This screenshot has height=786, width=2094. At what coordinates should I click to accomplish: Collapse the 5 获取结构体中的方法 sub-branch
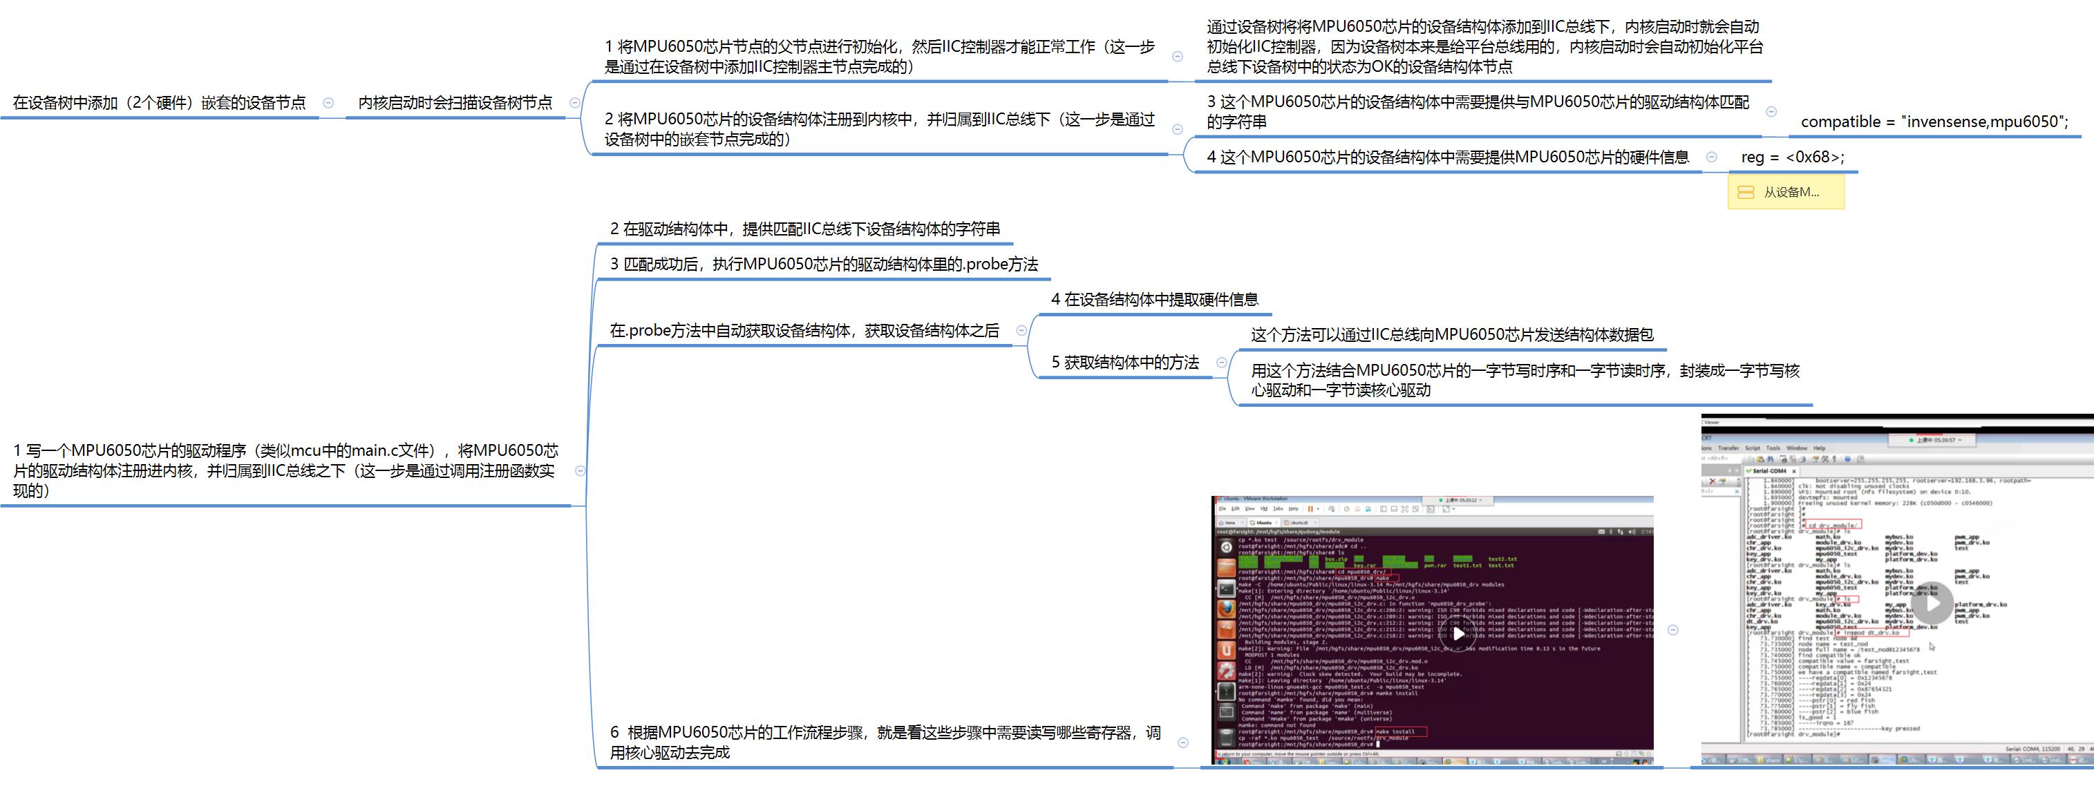tap(1221, 363)
